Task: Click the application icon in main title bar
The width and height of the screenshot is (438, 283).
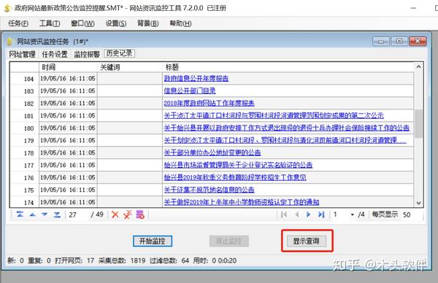Action: click(x=7, y=8)
